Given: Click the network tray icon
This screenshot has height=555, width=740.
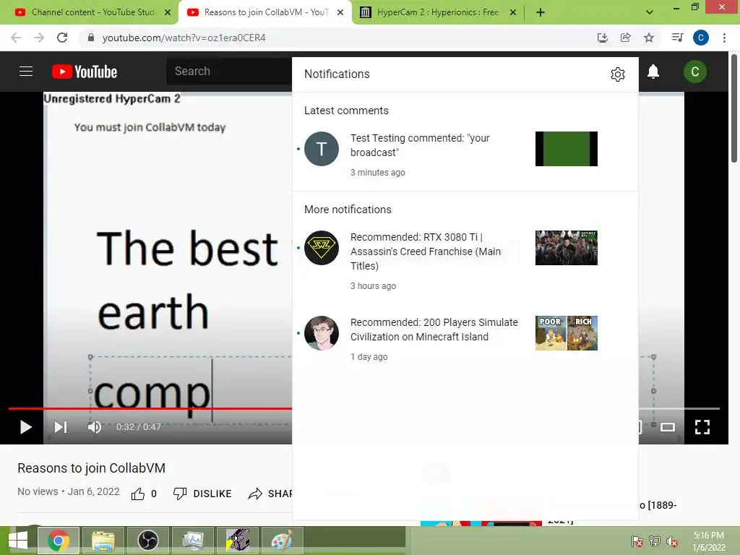Looking at the screenshot, I should click(x=655, y=541).
